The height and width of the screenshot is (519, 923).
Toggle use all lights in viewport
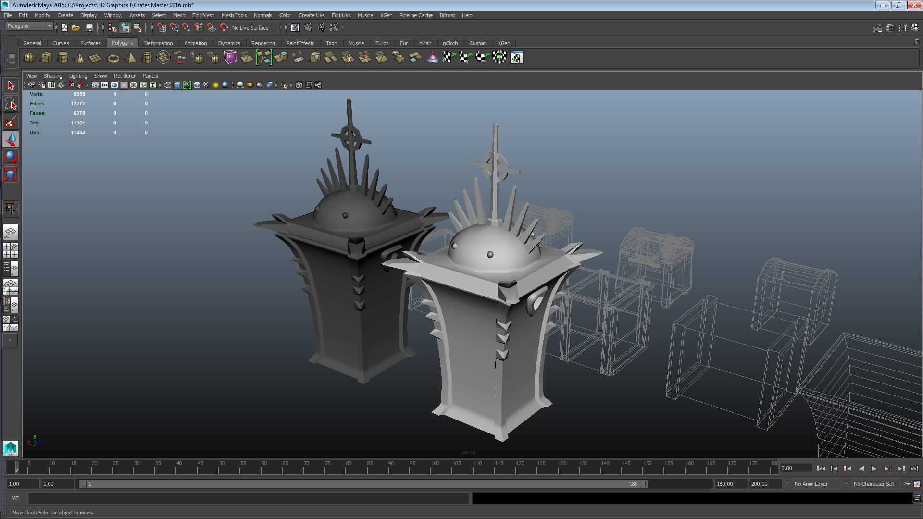click(x=215, y=85)
